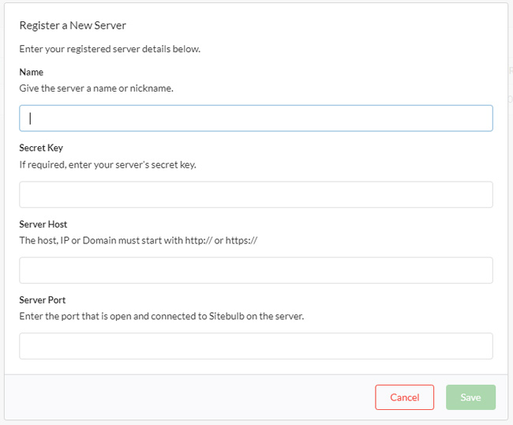Click the 'Register a New Server' heading
The height and width of the screenshot is (425, 513).
click(x=73, y=25)
